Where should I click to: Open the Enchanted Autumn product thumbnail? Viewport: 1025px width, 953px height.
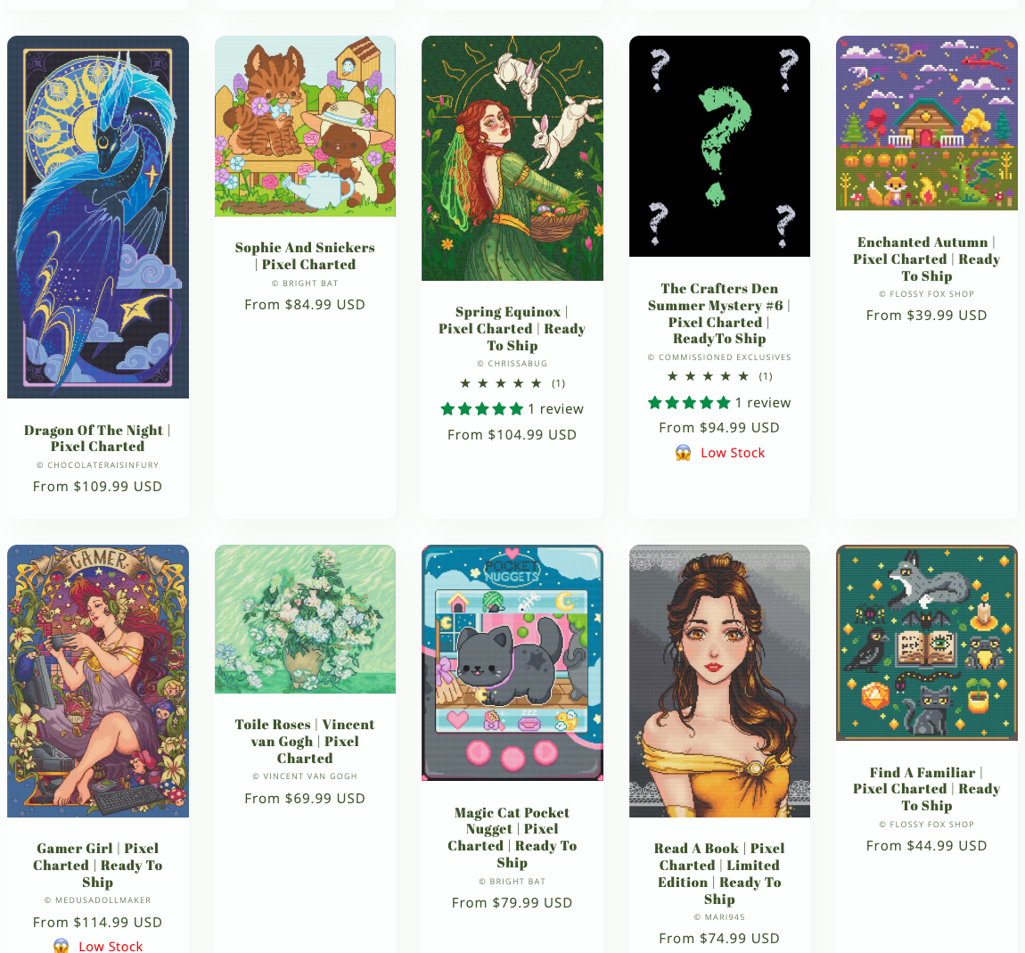tap(927, 123)
